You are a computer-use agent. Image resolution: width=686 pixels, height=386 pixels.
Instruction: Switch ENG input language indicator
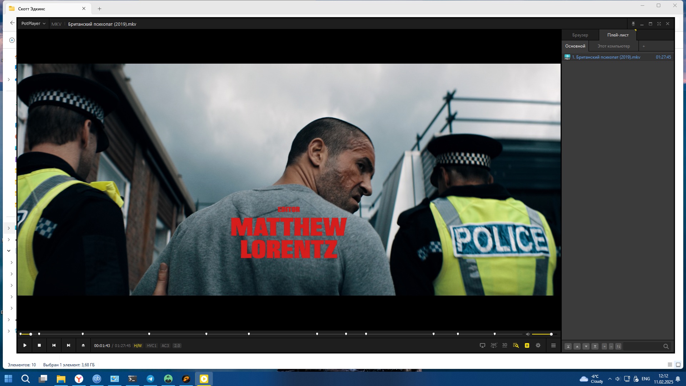[646, 379]
